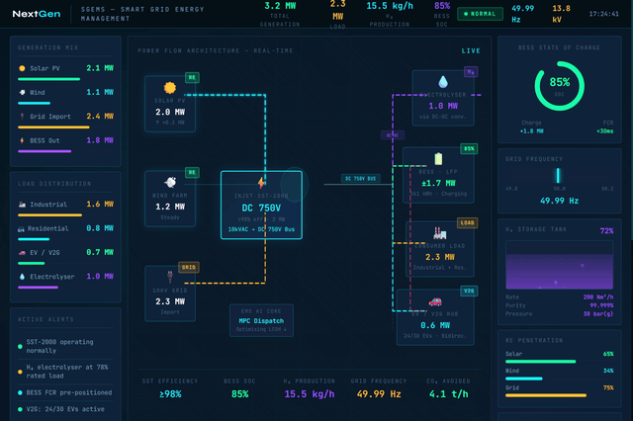Click the 'H₂ electrolyser at 78% rated load' alert
Viewport: 633px width, 421px height.
(x=65, y=372)
